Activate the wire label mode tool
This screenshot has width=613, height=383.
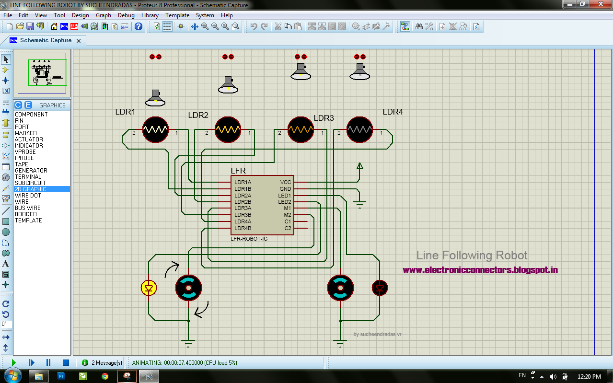(6, 91)
